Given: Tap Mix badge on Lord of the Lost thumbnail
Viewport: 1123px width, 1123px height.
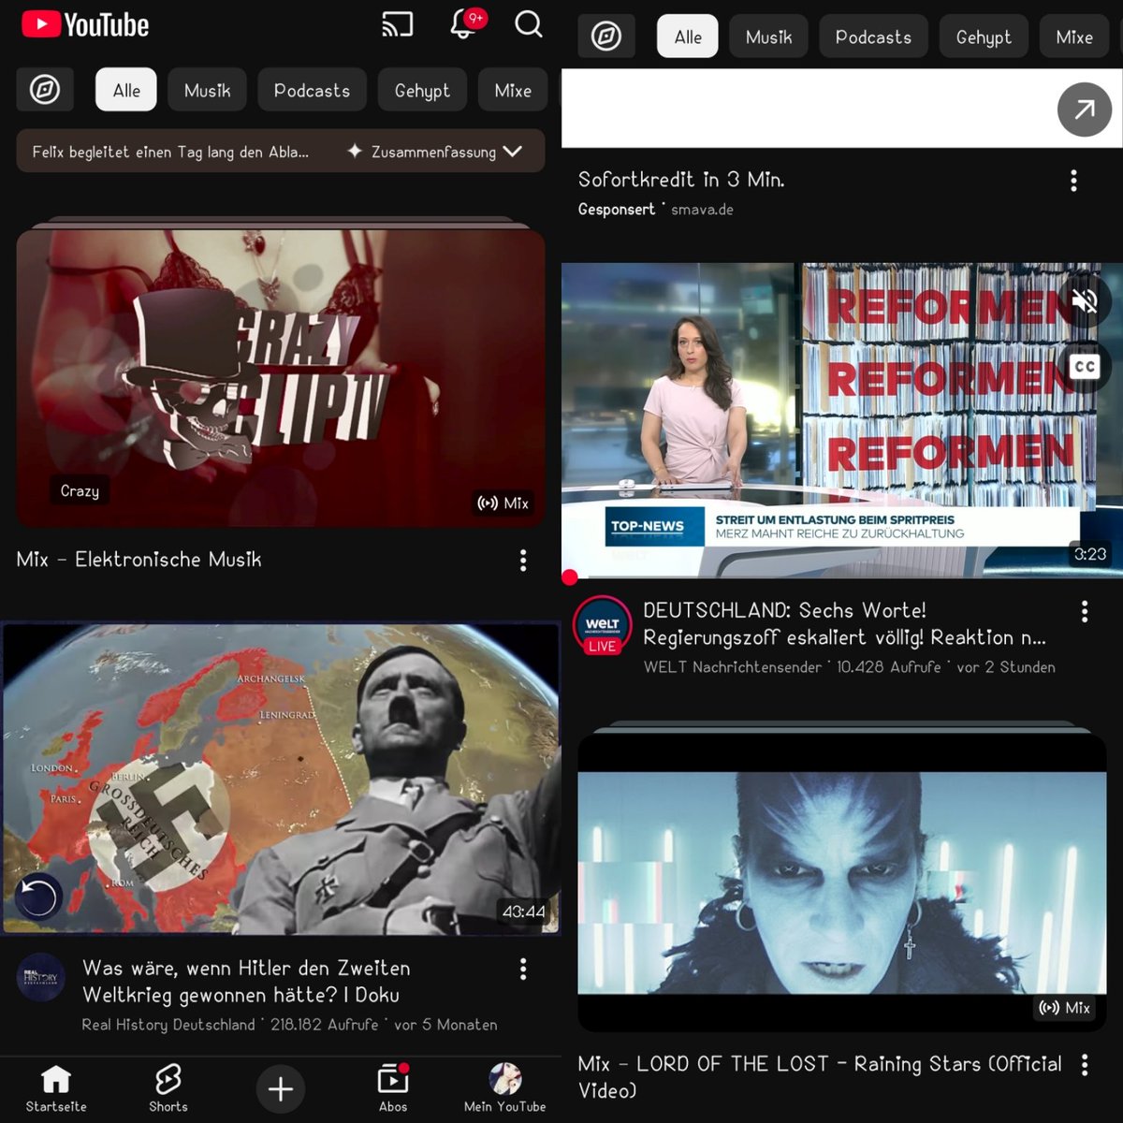Looking at the screenshot, I should click(x=1065, y=1008).
